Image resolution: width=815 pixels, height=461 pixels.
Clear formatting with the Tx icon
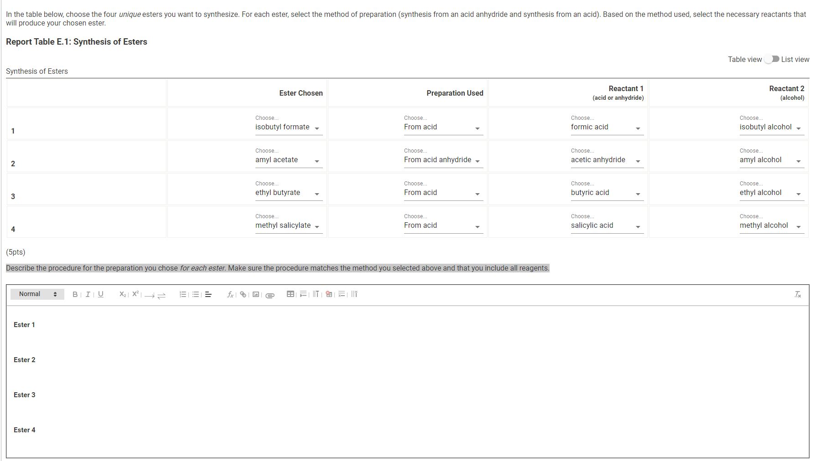[x=798, y=294]
